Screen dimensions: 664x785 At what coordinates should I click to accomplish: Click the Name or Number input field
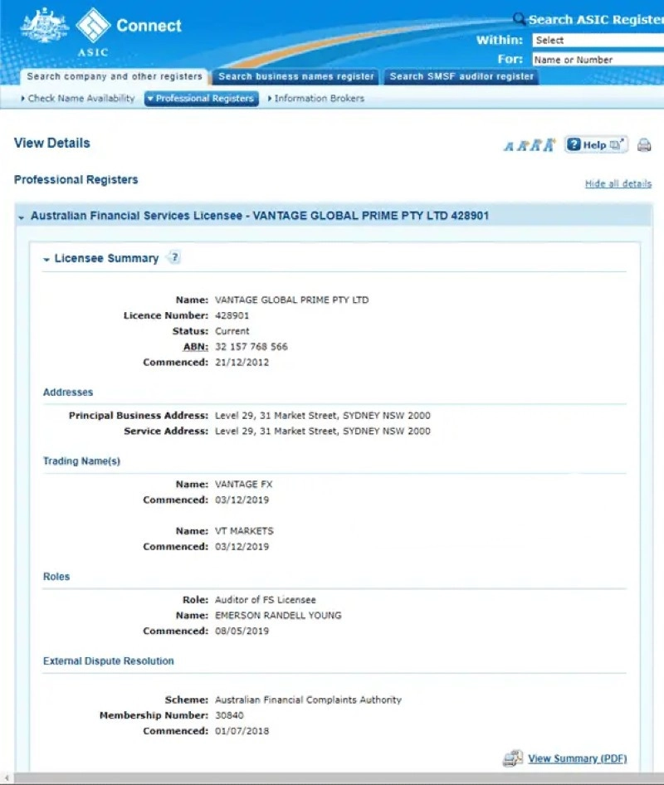tap(598, 60)
